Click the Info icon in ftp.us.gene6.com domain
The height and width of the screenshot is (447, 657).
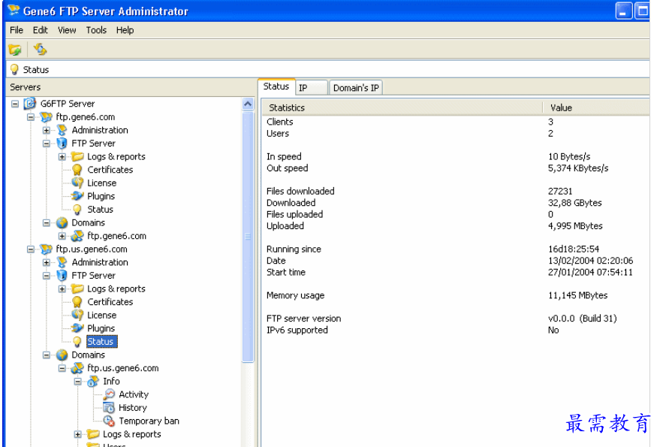93,381
